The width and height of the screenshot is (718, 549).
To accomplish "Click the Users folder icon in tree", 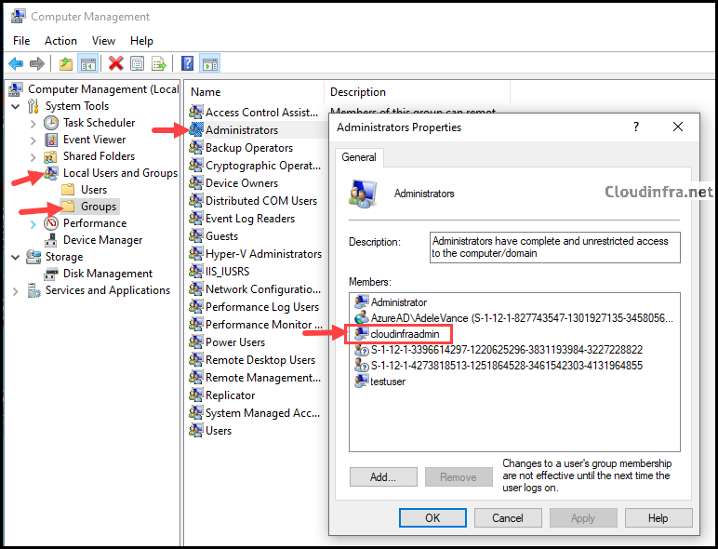I will click(68, 189).
